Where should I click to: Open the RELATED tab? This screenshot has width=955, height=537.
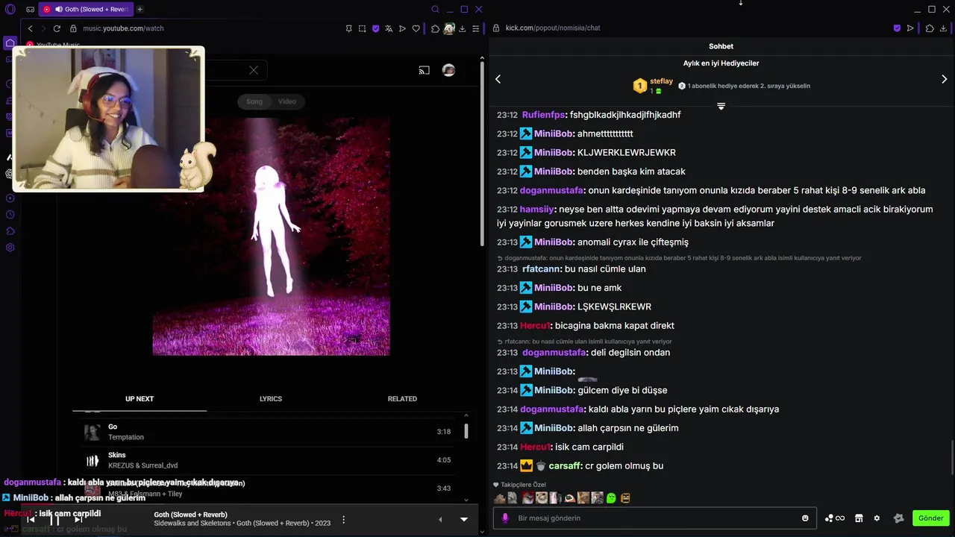point(402,399)
